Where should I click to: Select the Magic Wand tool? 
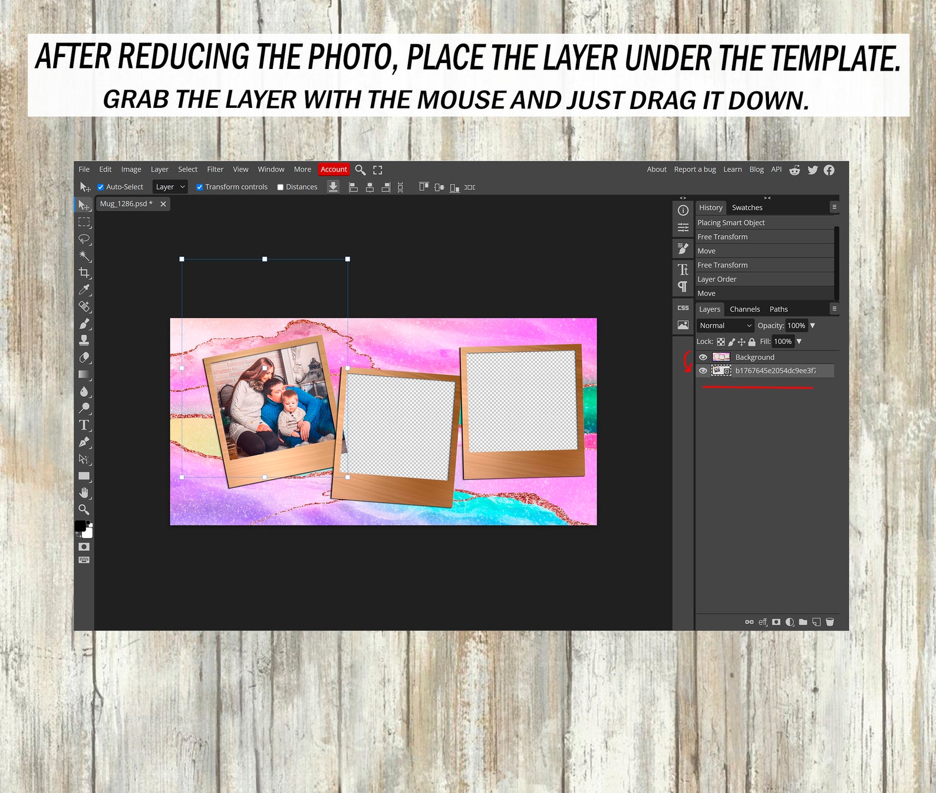(84, 256)
